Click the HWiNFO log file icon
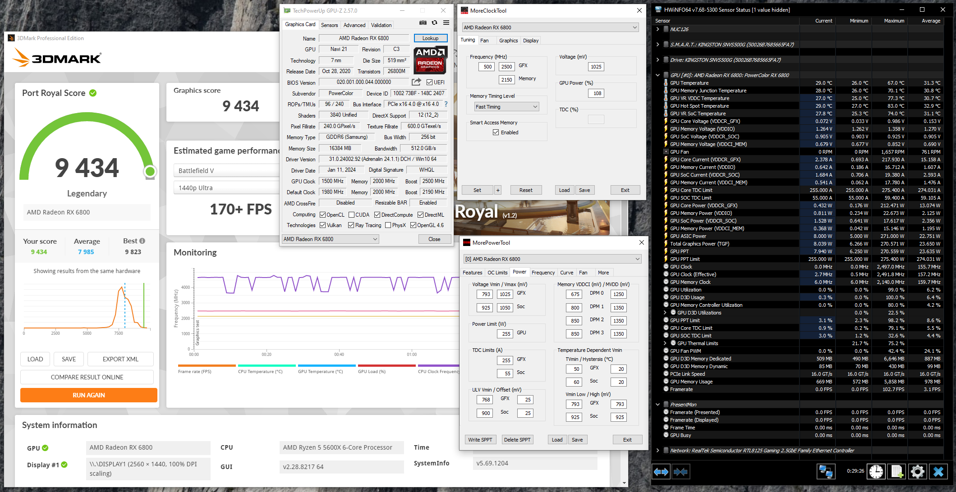This screenshot has height=492, width=956. coord(896,471)
